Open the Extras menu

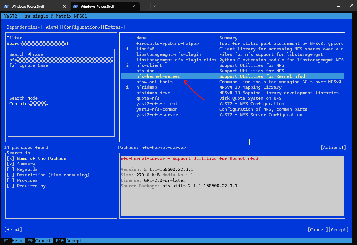(x=114, y=27)
